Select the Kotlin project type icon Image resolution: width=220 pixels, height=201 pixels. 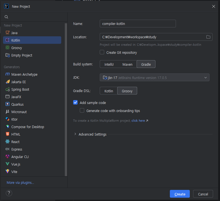pyautogui.click(x=7, y=40)
